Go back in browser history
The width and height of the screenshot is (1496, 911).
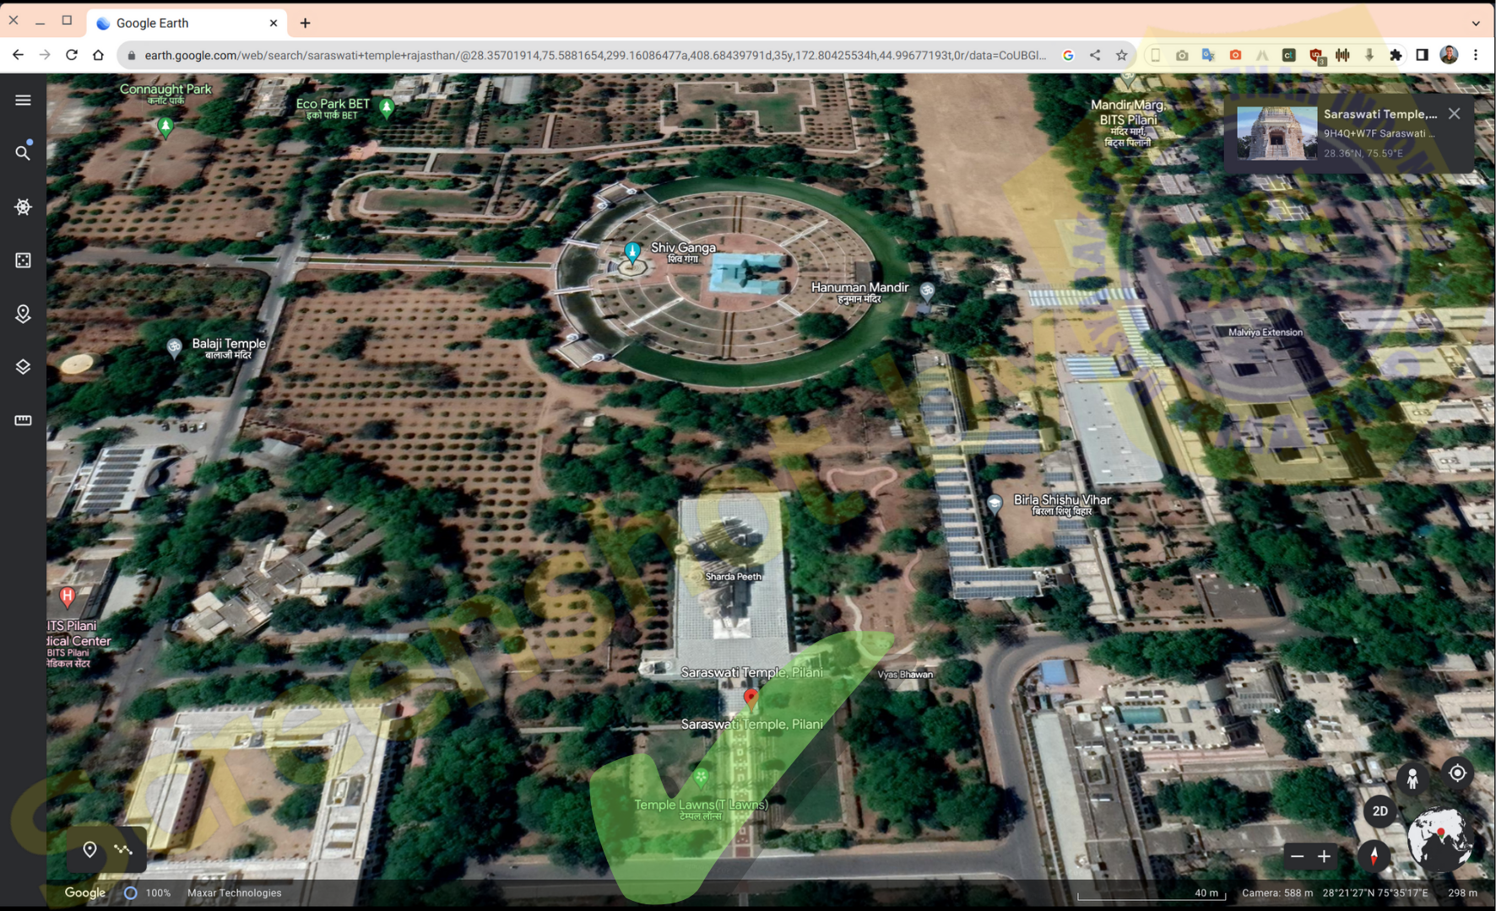(x=18, y=55)
